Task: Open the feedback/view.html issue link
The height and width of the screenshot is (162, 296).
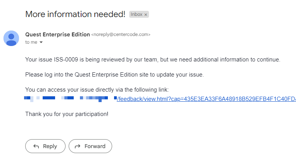Action: [x=206, y=99]
